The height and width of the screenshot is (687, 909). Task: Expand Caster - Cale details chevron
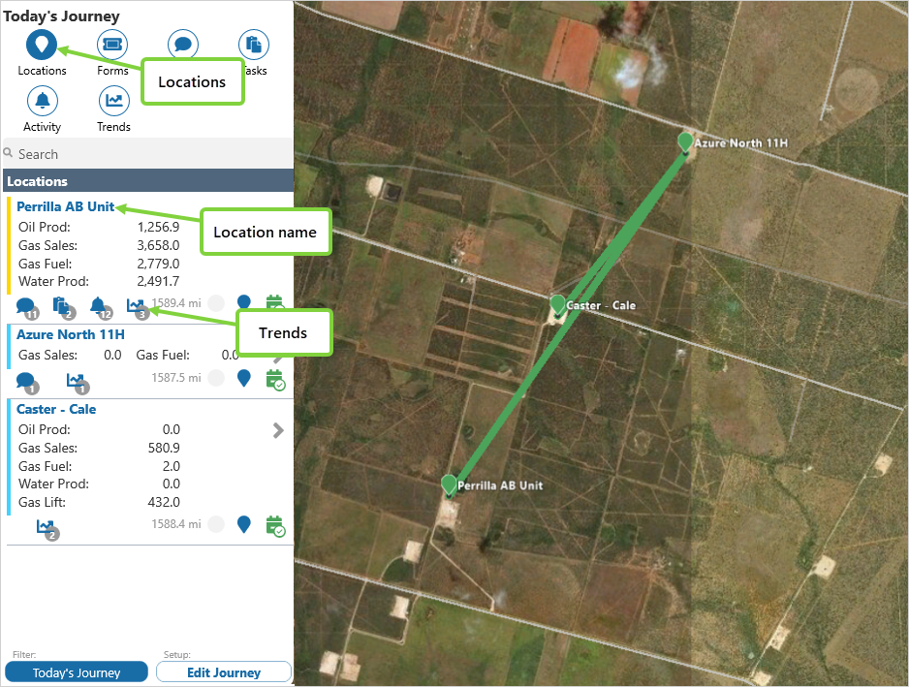(278, 430)
